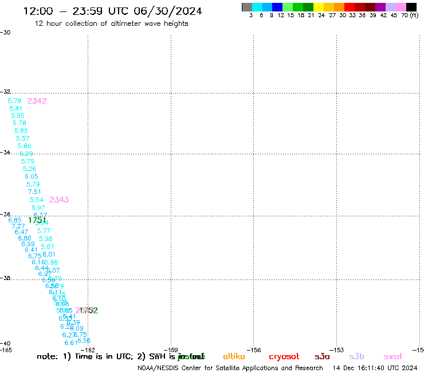Click the wave height value '7.27'
This screenshot has width=424, height=373.
[18, 226]
